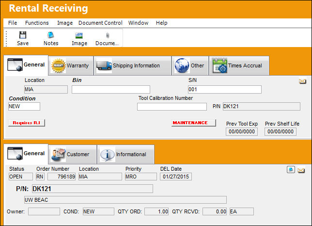
Task: Click the Warranty seal icon
Action: coord(58,65)
